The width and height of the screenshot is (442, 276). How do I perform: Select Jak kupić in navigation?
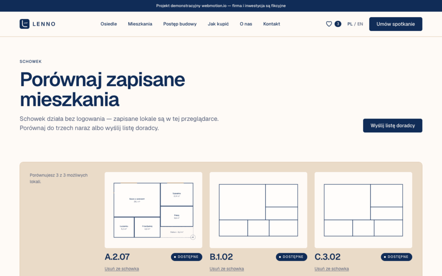218,24
